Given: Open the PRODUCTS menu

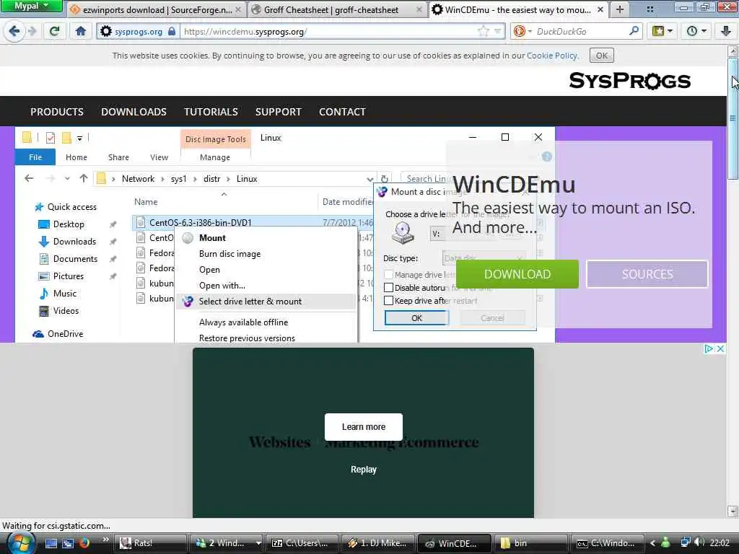Looking at the screenshot, I should tap(57, 112).
